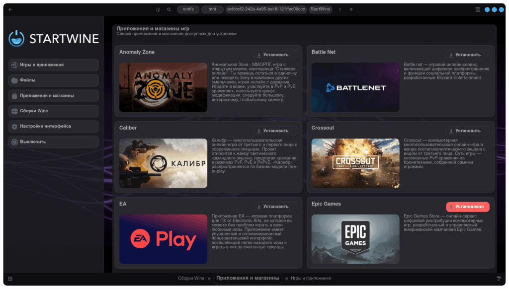Select Приложения и магазины in the sidebar
509x289 pixels.
tap(54, 96)
